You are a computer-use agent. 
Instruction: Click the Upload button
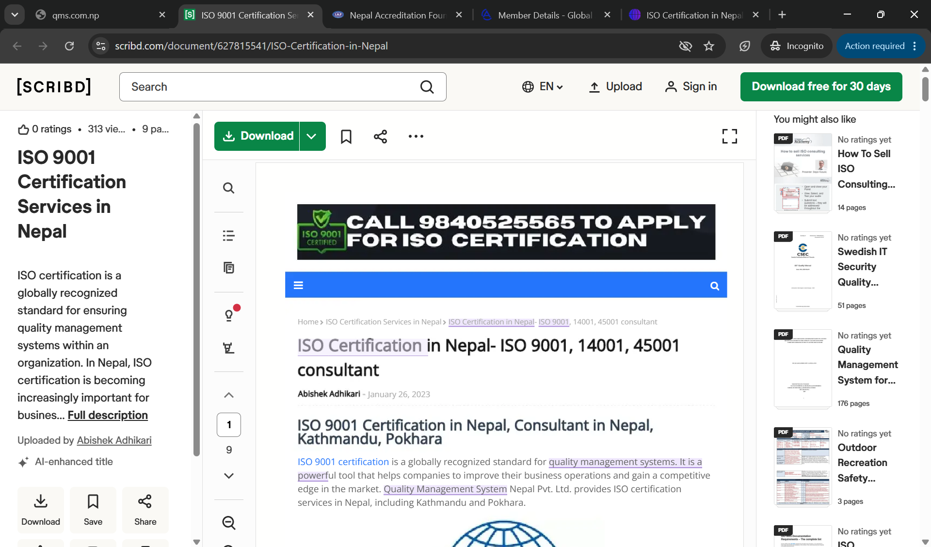point(615,87)
